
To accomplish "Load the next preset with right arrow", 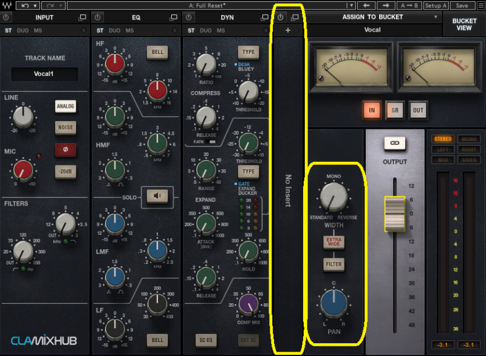I will (384, 5).
